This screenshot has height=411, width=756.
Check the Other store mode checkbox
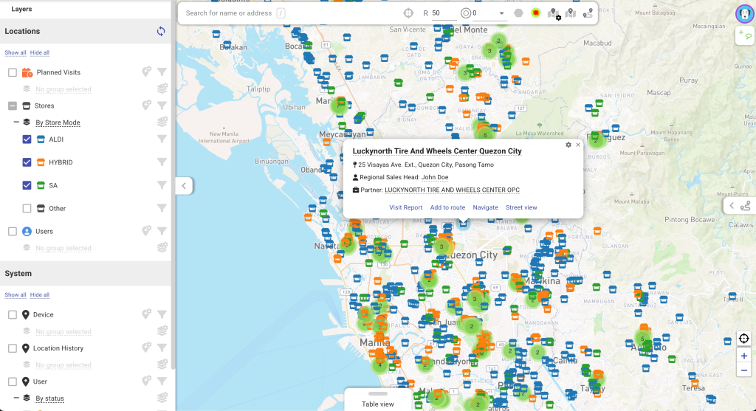point(27,208)
